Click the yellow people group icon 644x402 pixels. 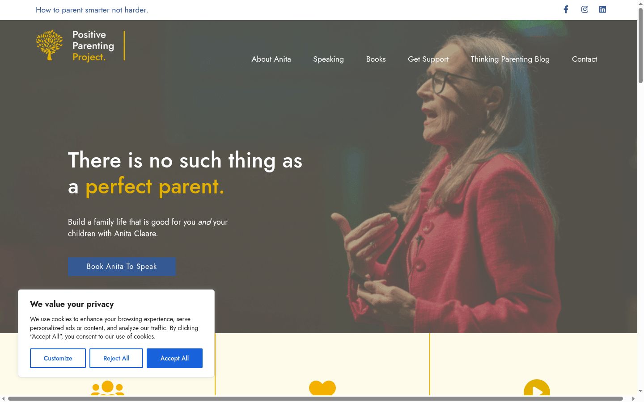coord(107,388)
